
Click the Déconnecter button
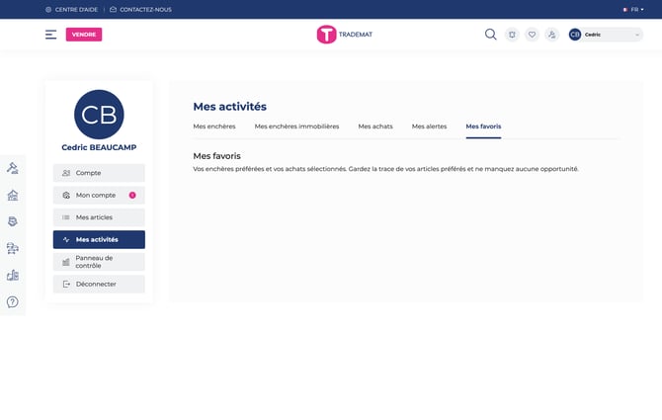pos(99,284)
